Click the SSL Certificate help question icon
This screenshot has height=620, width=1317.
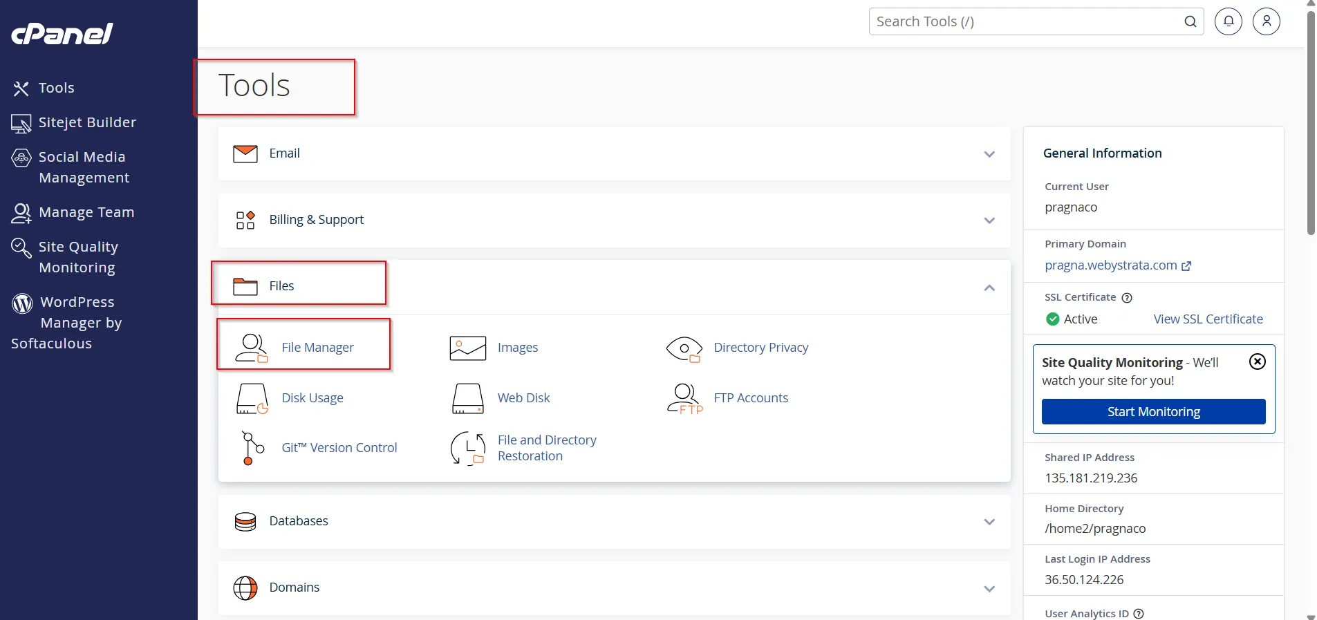click(1127, 298)
